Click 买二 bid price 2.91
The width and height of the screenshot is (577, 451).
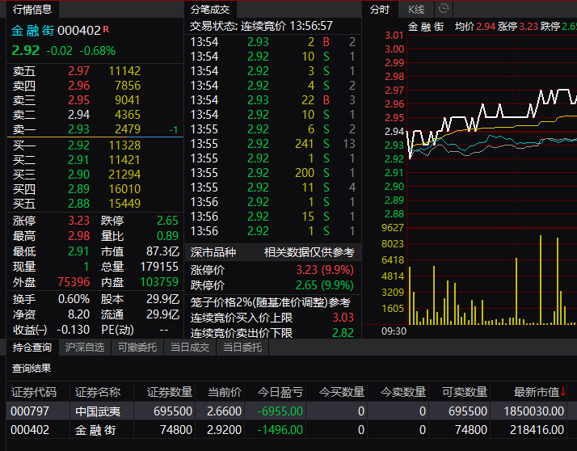coord(78,160)
